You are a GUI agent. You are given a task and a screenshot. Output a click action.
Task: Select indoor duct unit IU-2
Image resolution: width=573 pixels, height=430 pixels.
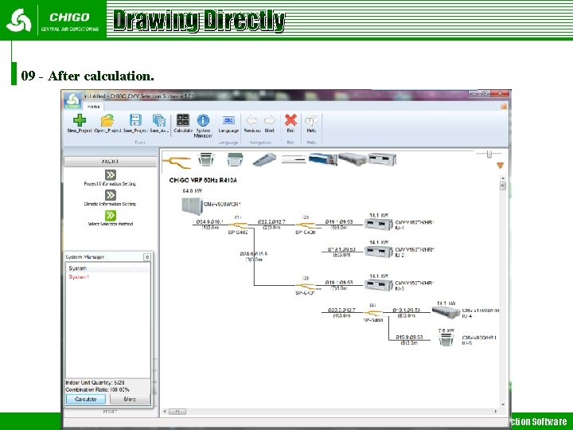coord(379,251)
